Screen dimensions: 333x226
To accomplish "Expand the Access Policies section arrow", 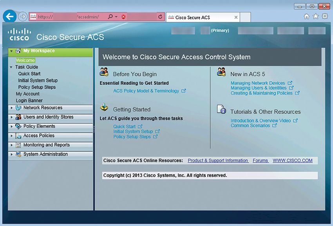I will (12, 136).
